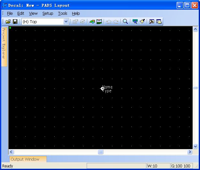This screenshot has width=200, height=170.
Task: Click the horizontal scrollbar right arrow
Action: 190,152
